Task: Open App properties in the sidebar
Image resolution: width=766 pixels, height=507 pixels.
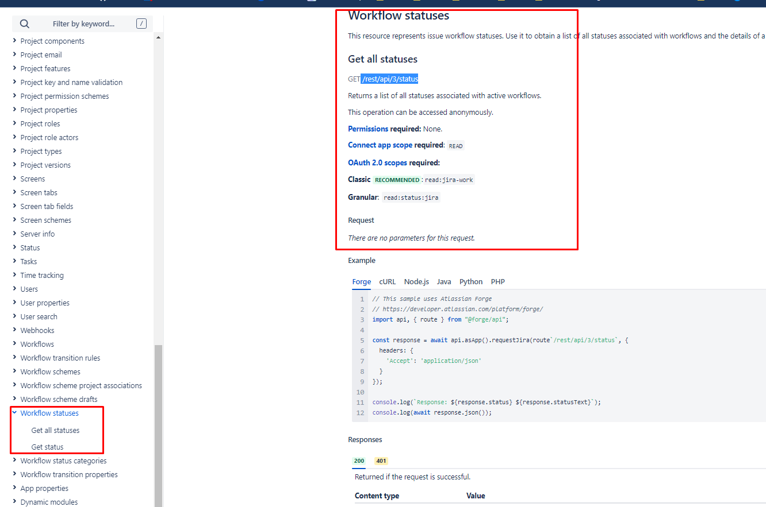Action: point(44,488)
